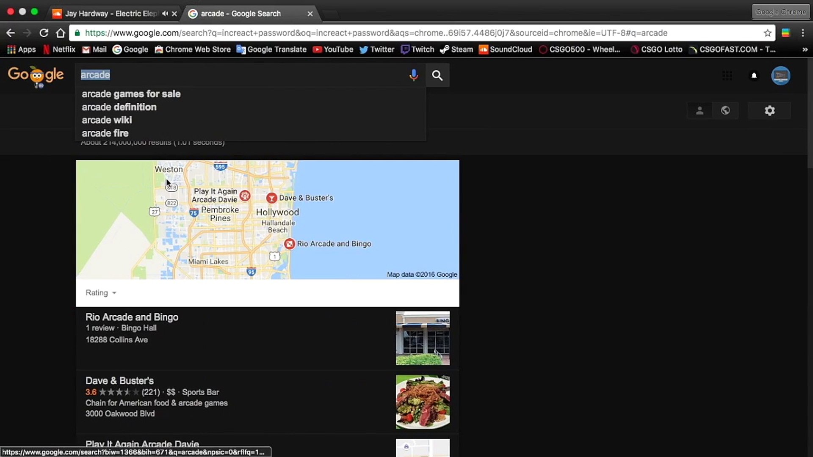
Task: Bookmark page with the star icon
Action: click(767, 33)
